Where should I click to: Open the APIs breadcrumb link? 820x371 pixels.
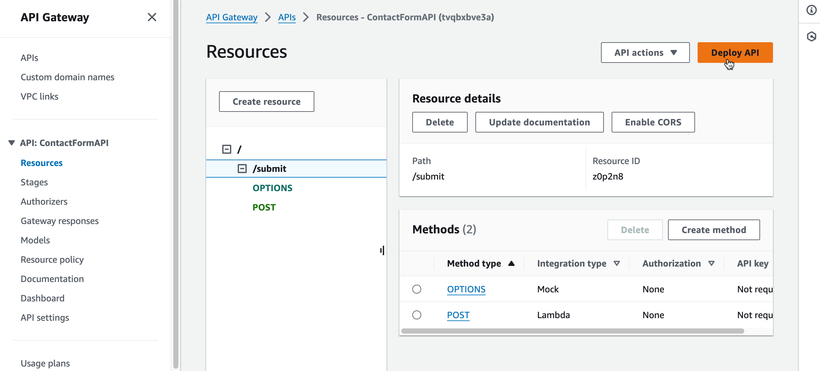287,17
